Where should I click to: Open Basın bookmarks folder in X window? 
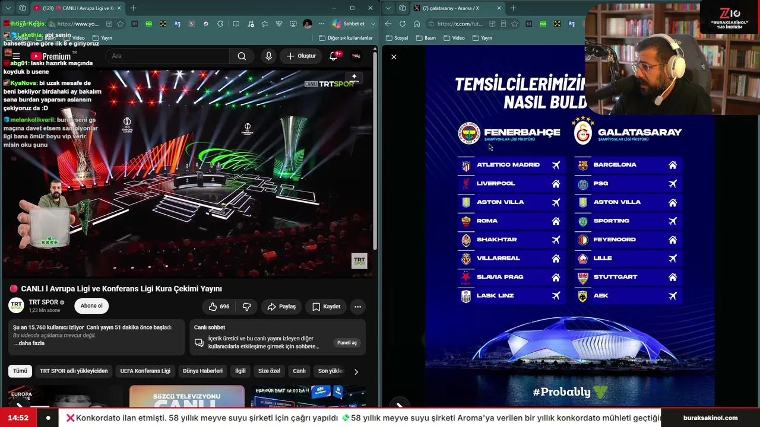click(426, 38)
